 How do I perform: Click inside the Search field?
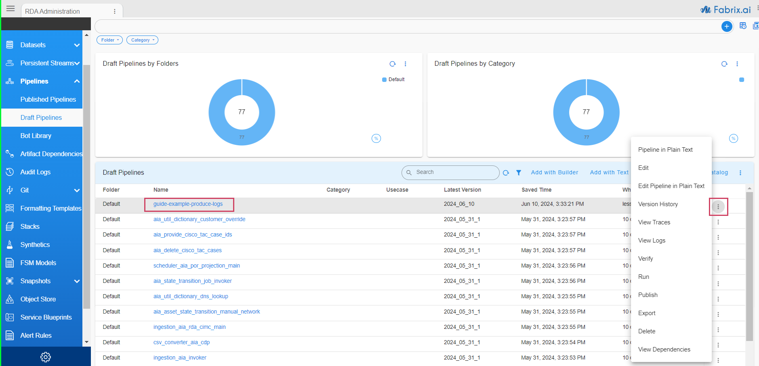[x=450, y=172]
